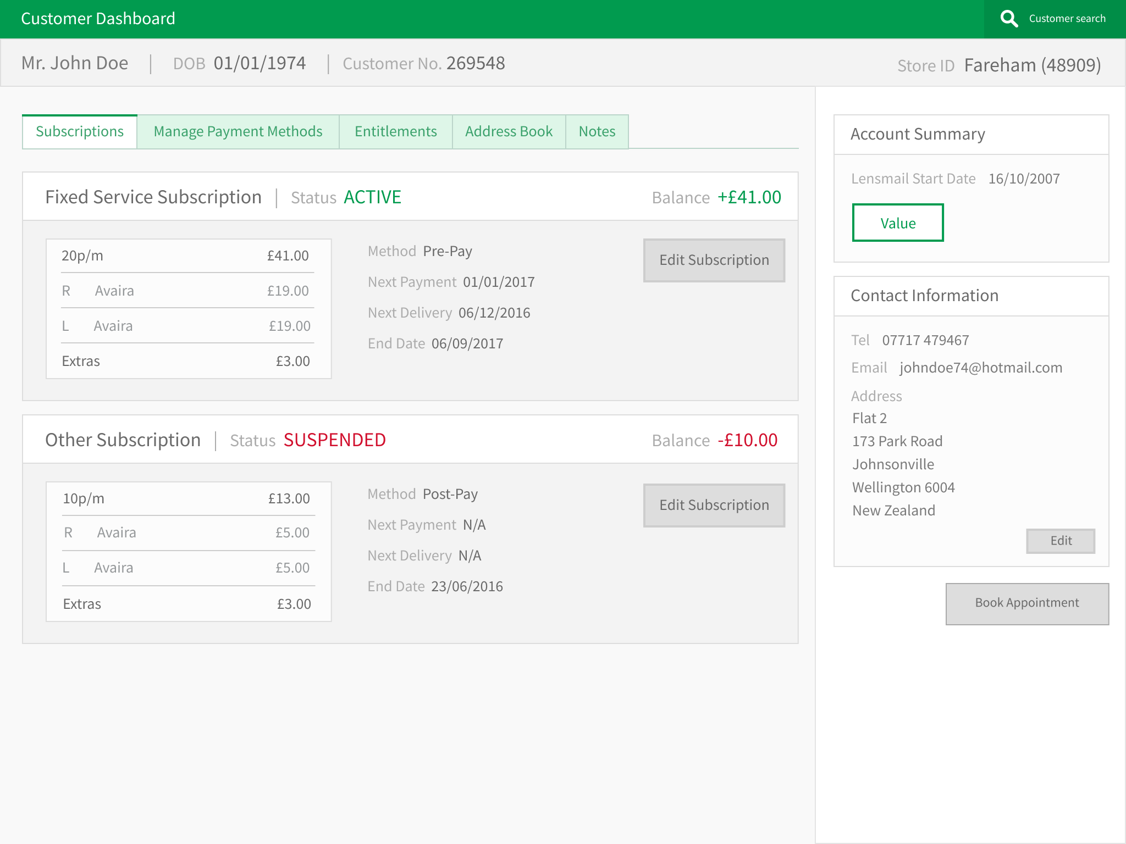Go to the Address Book tab
1126x844 pixels.
click(x=509, y=132)
